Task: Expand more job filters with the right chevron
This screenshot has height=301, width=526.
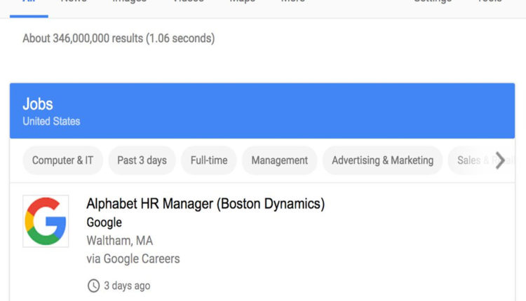Action: pos(500,160)
